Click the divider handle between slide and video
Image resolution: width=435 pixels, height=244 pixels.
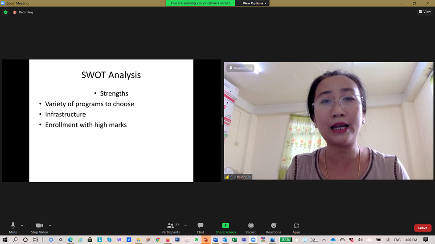click(222, 121)
